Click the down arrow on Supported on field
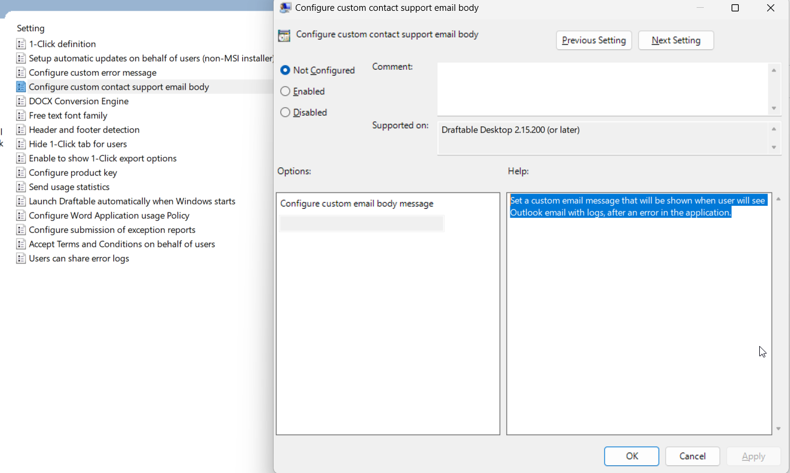 click(x=774, y=146)
